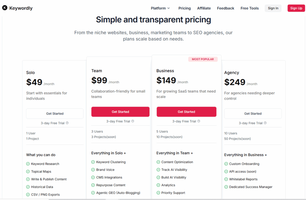Screen dimensions: 306x200
Task: Click the checkmark beside Brand Voice
Action: click(x=93, y=170)
